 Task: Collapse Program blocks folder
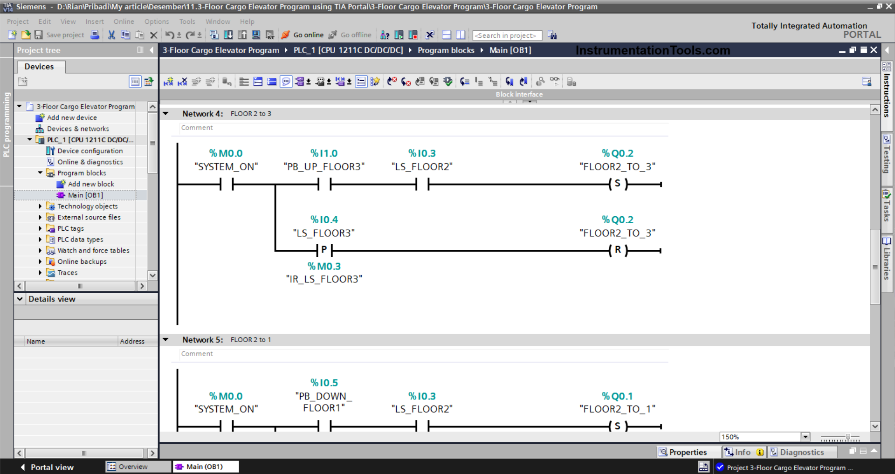click(x=40, y=172)
